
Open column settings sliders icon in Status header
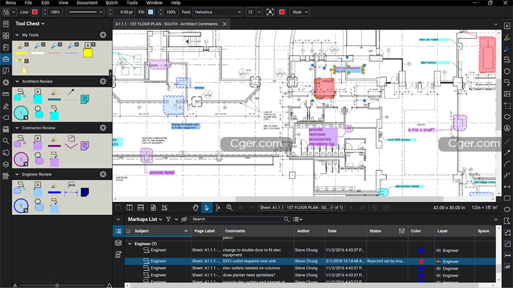[x=402, y=231]
